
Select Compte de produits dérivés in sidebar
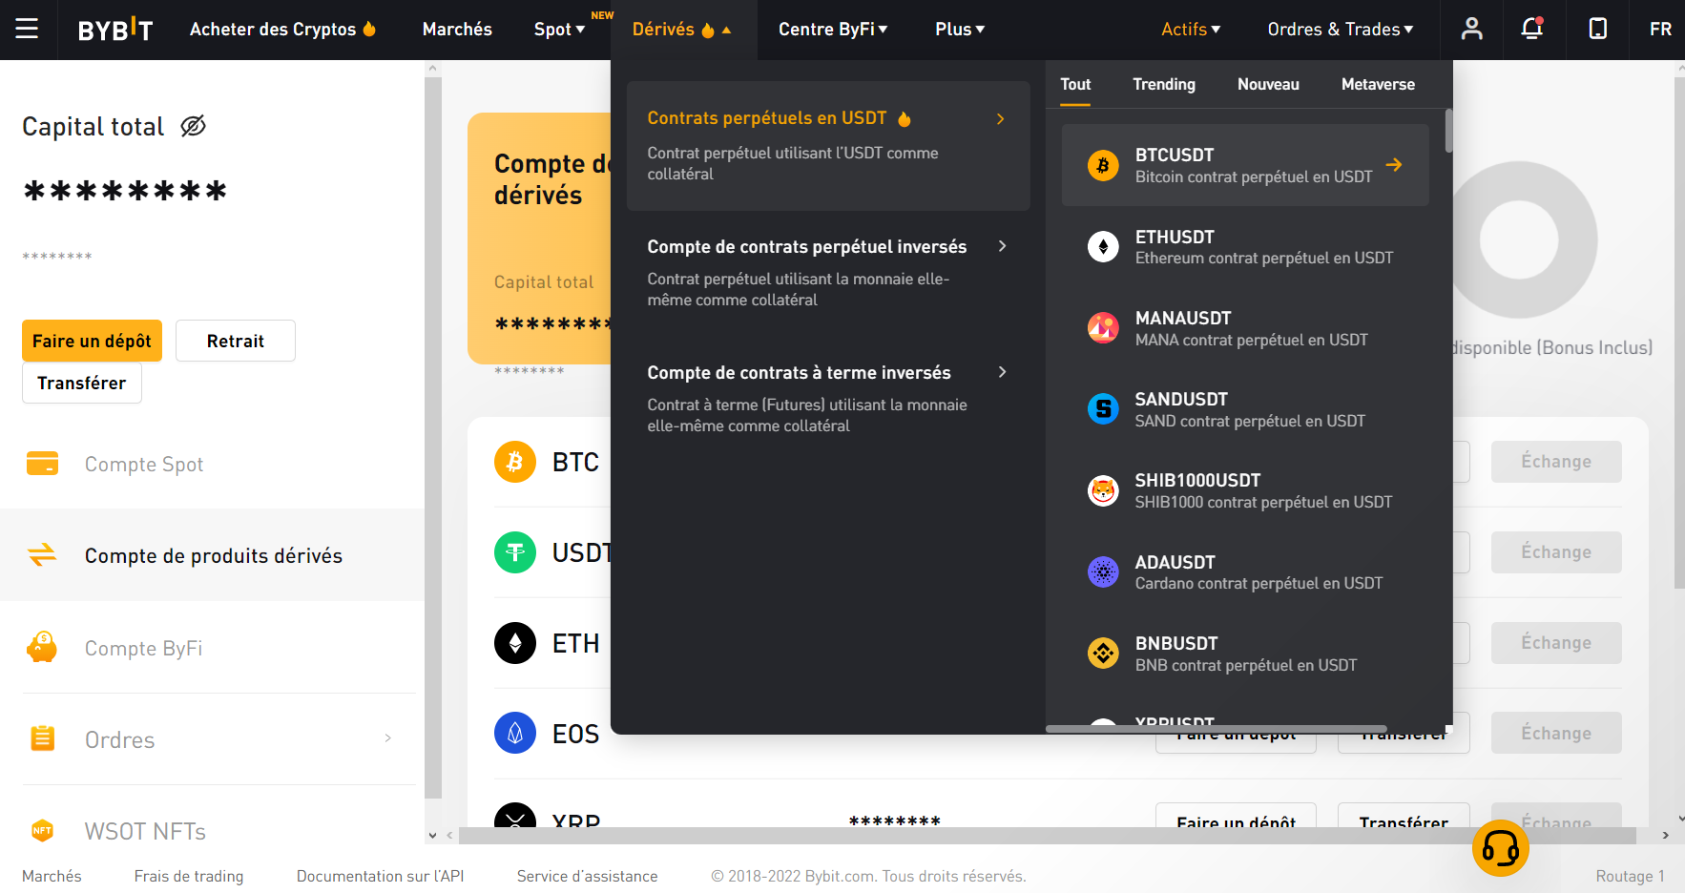tap(212, 555)
